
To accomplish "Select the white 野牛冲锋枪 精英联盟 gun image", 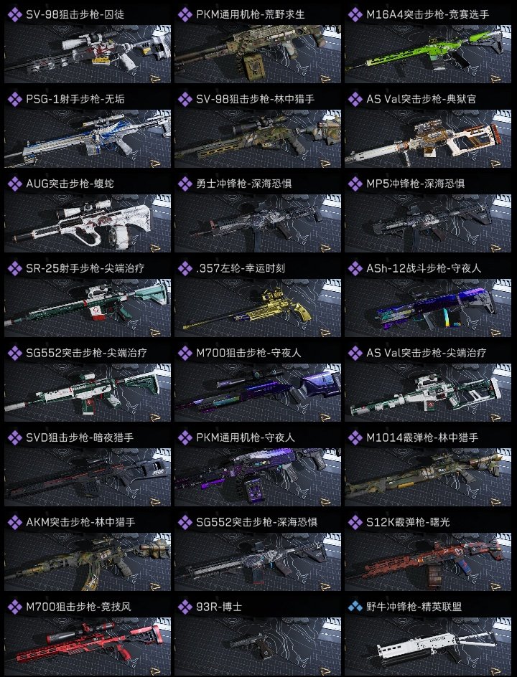I will (x=428, y=646).
